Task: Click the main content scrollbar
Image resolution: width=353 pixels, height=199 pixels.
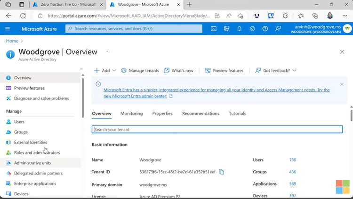Action: (351, 115)
